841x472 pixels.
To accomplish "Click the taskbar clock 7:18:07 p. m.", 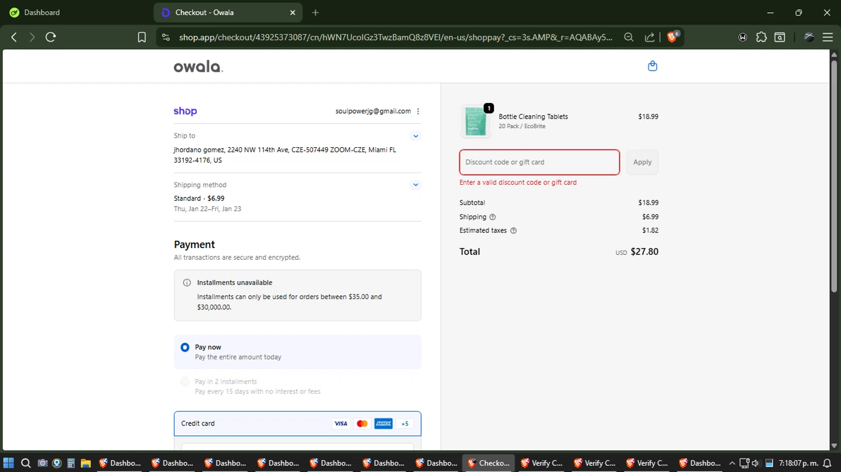I will pos(798,463).
